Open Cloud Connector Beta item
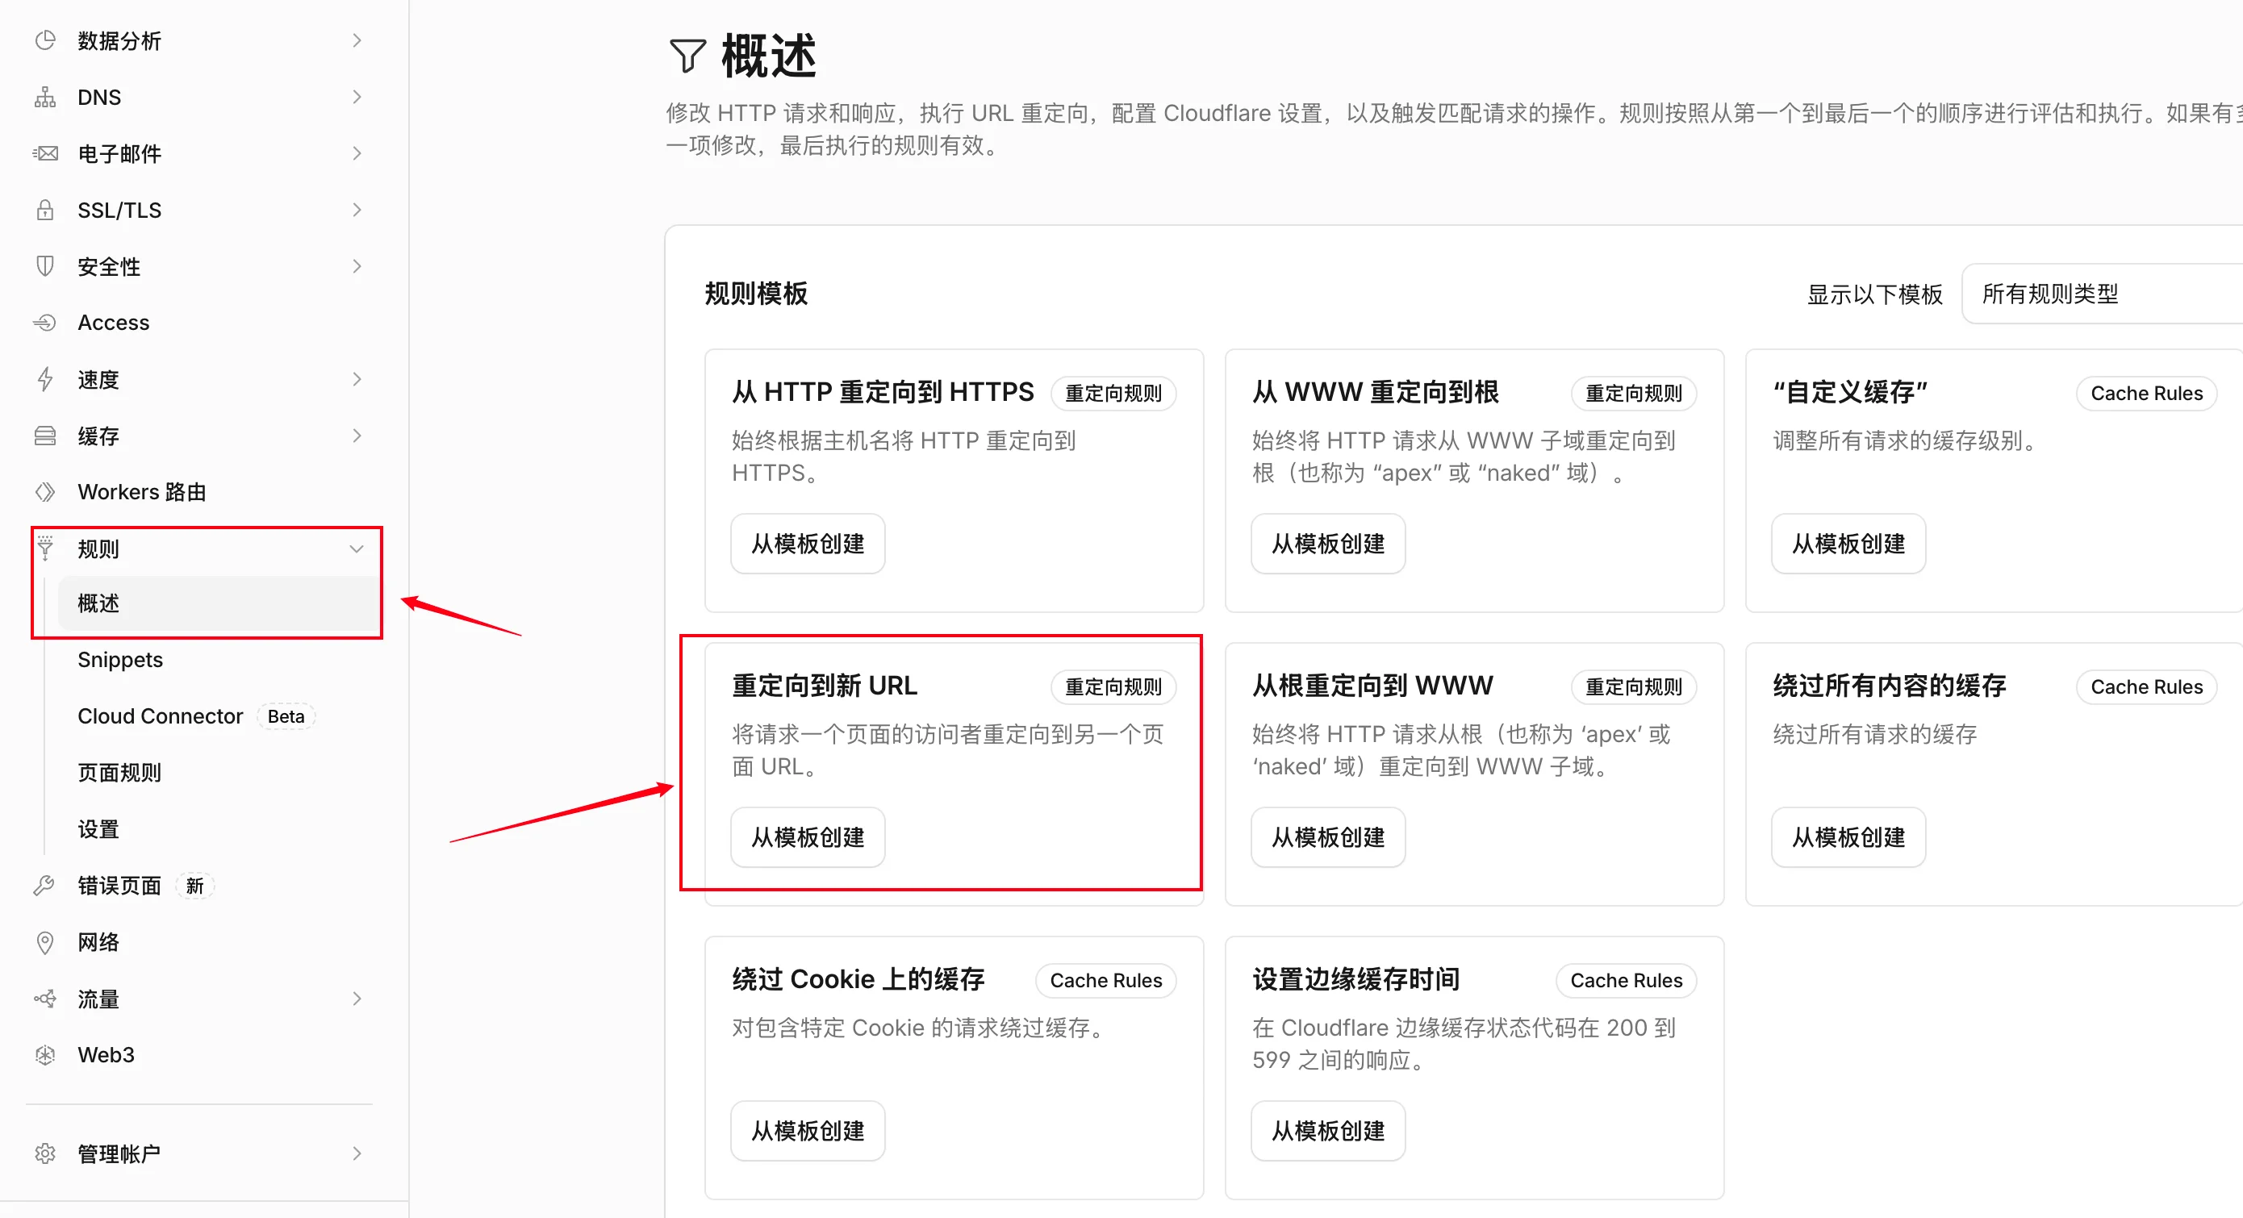 tap(196, 715)
